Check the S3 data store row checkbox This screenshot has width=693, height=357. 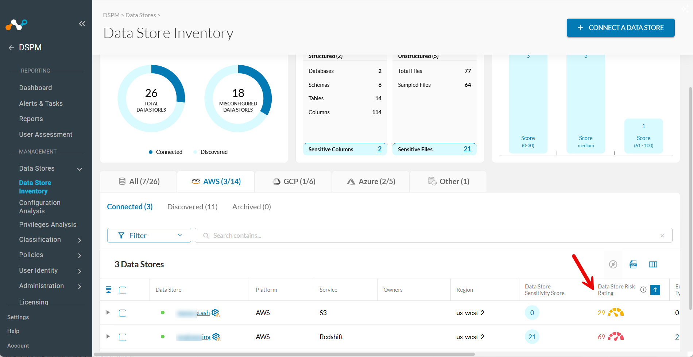coord(123,313)
